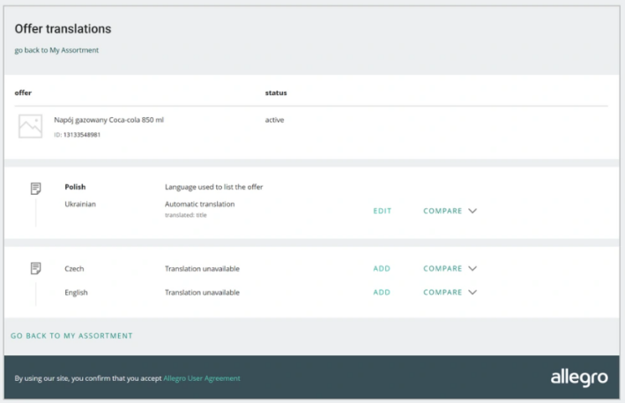Expand the Compare chevron for Ukrainian
This screenshot has height=403, width=625.
pyautogui.click(x=472, y=212)
